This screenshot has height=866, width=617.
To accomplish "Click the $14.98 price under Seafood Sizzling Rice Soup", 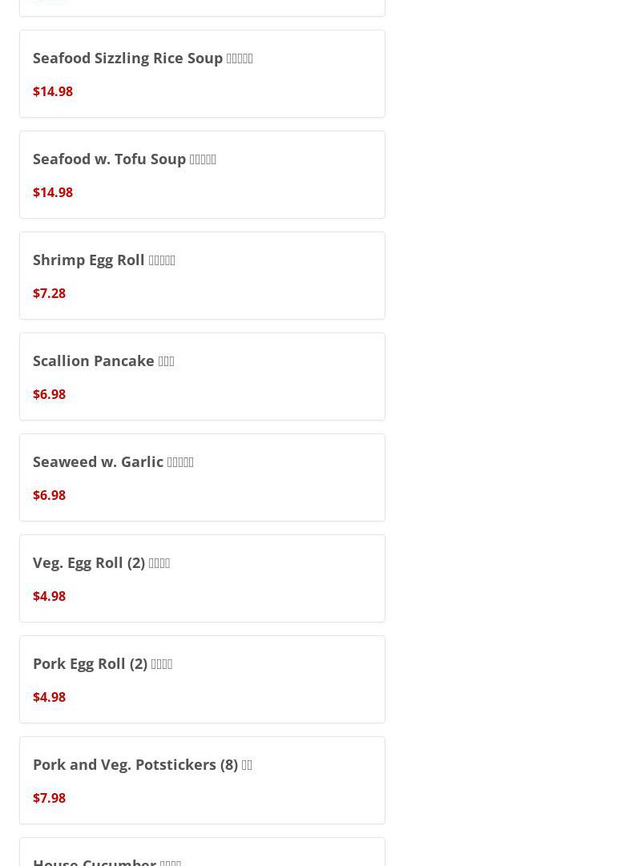I will pos(52,91).
